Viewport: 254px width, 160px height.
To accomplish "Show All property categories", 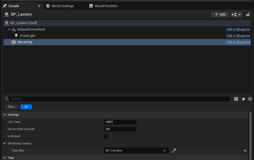I will pos(26,107).
